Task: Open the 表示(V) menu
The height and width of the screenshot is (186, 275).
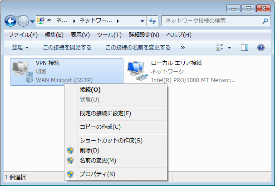Action: 80,35
